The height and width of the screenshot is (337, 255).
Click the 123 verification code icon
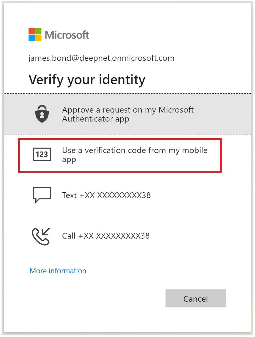(42, 155)
